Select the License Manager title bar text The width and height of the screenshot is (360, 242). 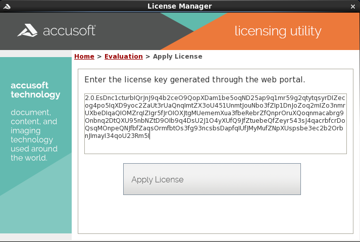pos(180,6)
